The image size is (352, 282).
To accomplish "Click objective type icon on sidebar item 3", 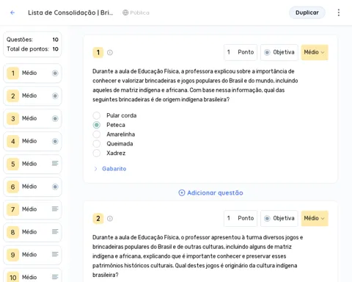I will (x=55, y=119).
